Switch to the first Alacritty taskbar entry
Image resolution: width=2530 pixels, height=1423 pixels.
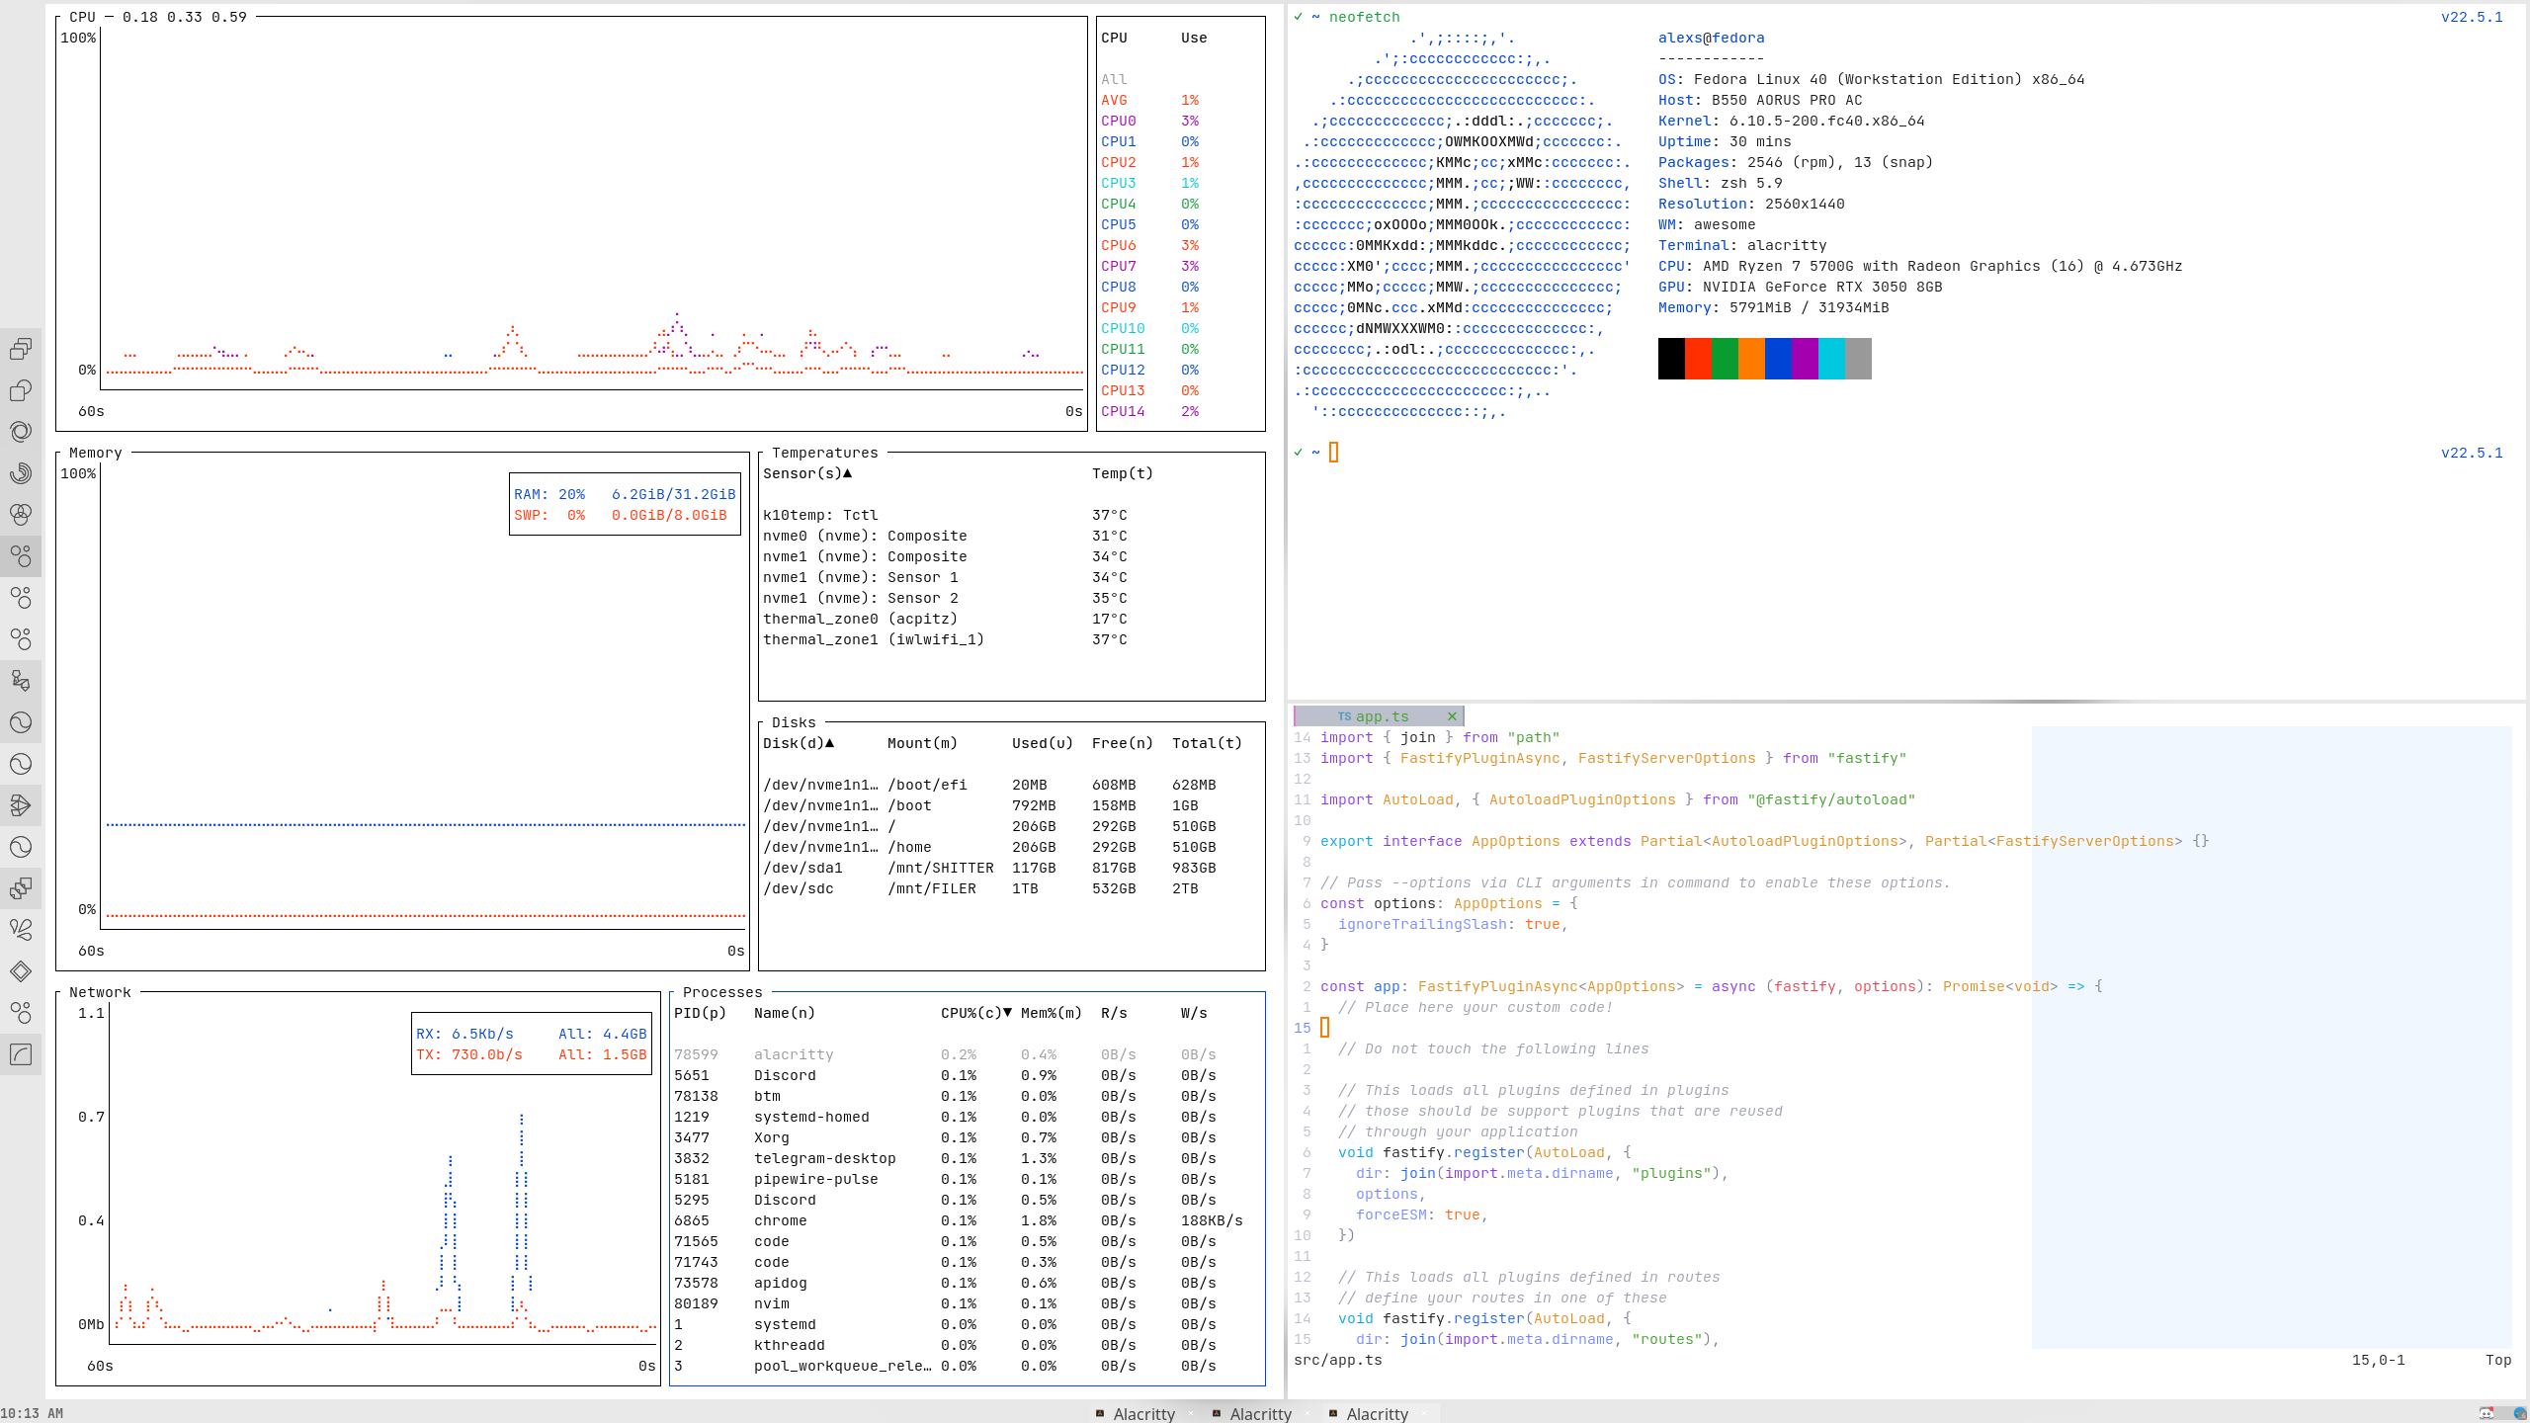[1143, 1414]
